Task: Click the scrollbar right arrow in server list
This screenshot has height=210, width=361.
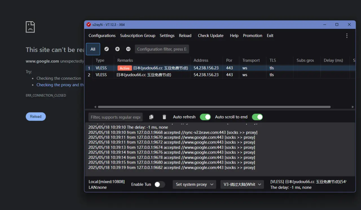Action: (x=353, y=107)
